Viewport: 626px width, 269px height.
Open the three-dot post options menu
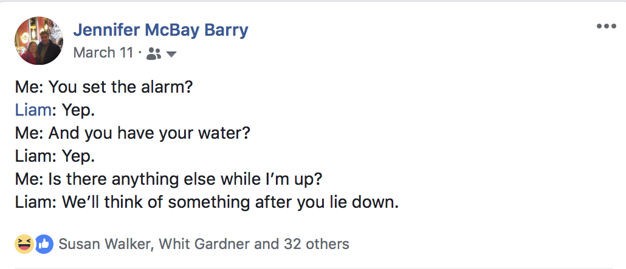tap(606, 27)
